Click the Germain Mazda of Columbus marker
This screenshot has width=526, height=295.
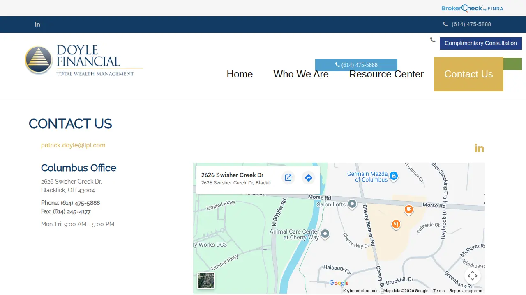(394, 176)
